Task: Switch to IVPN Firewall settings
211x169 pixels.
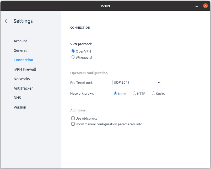Action: click(25, 69)
